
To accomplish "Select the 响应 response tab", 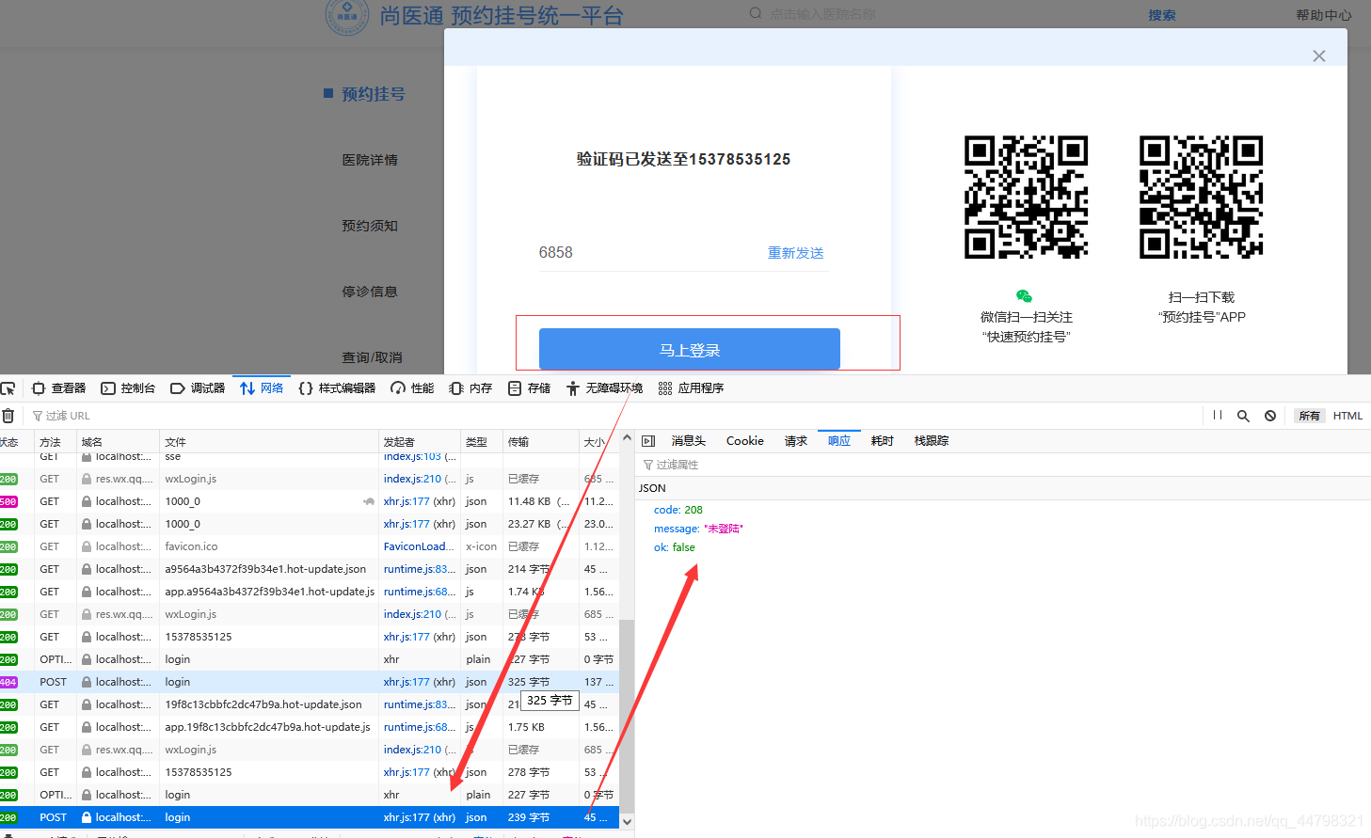I will 839,441.
